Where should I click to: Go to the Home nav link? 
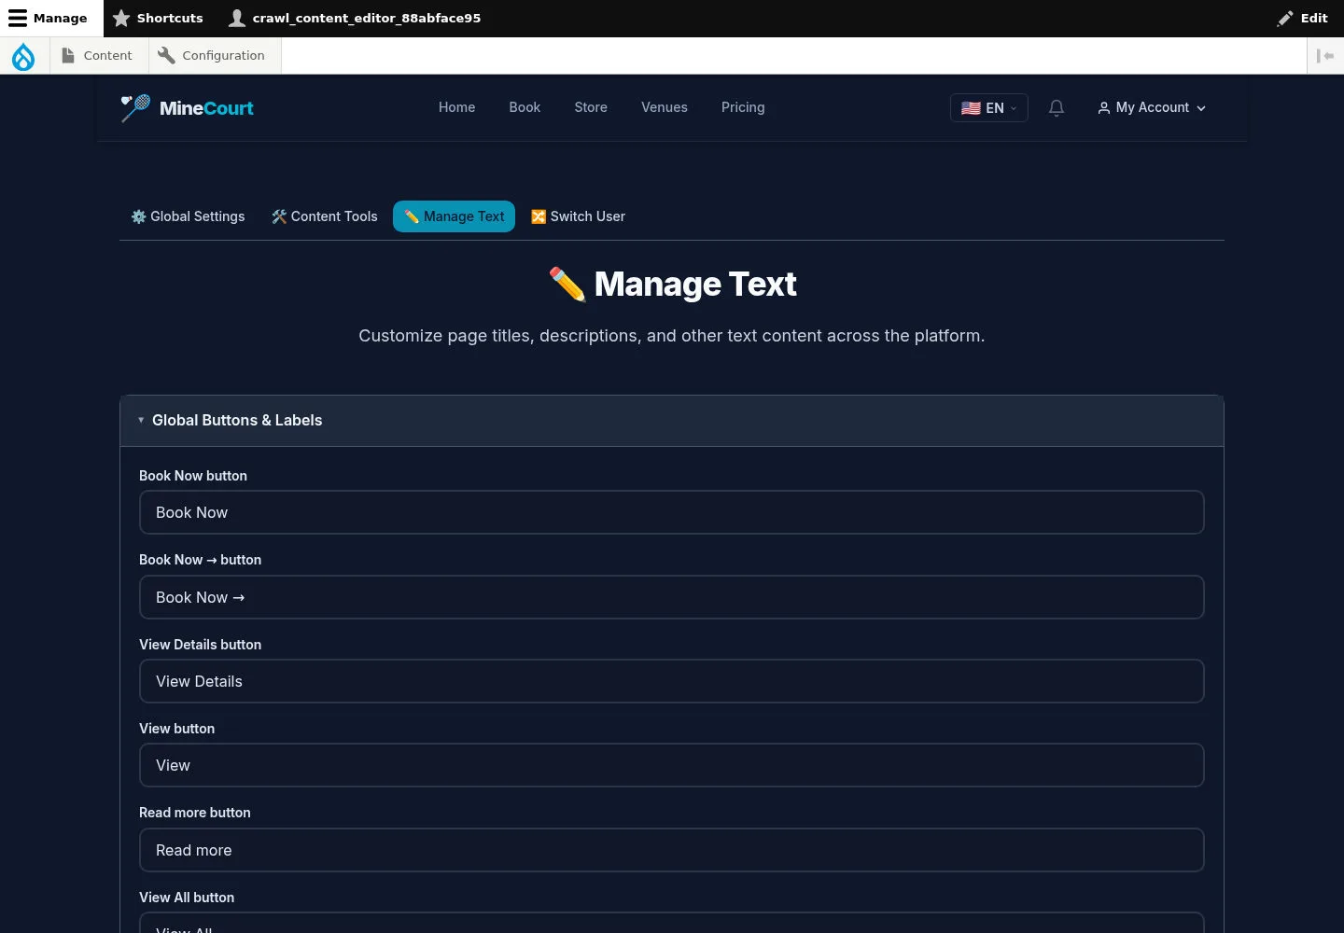456,107
